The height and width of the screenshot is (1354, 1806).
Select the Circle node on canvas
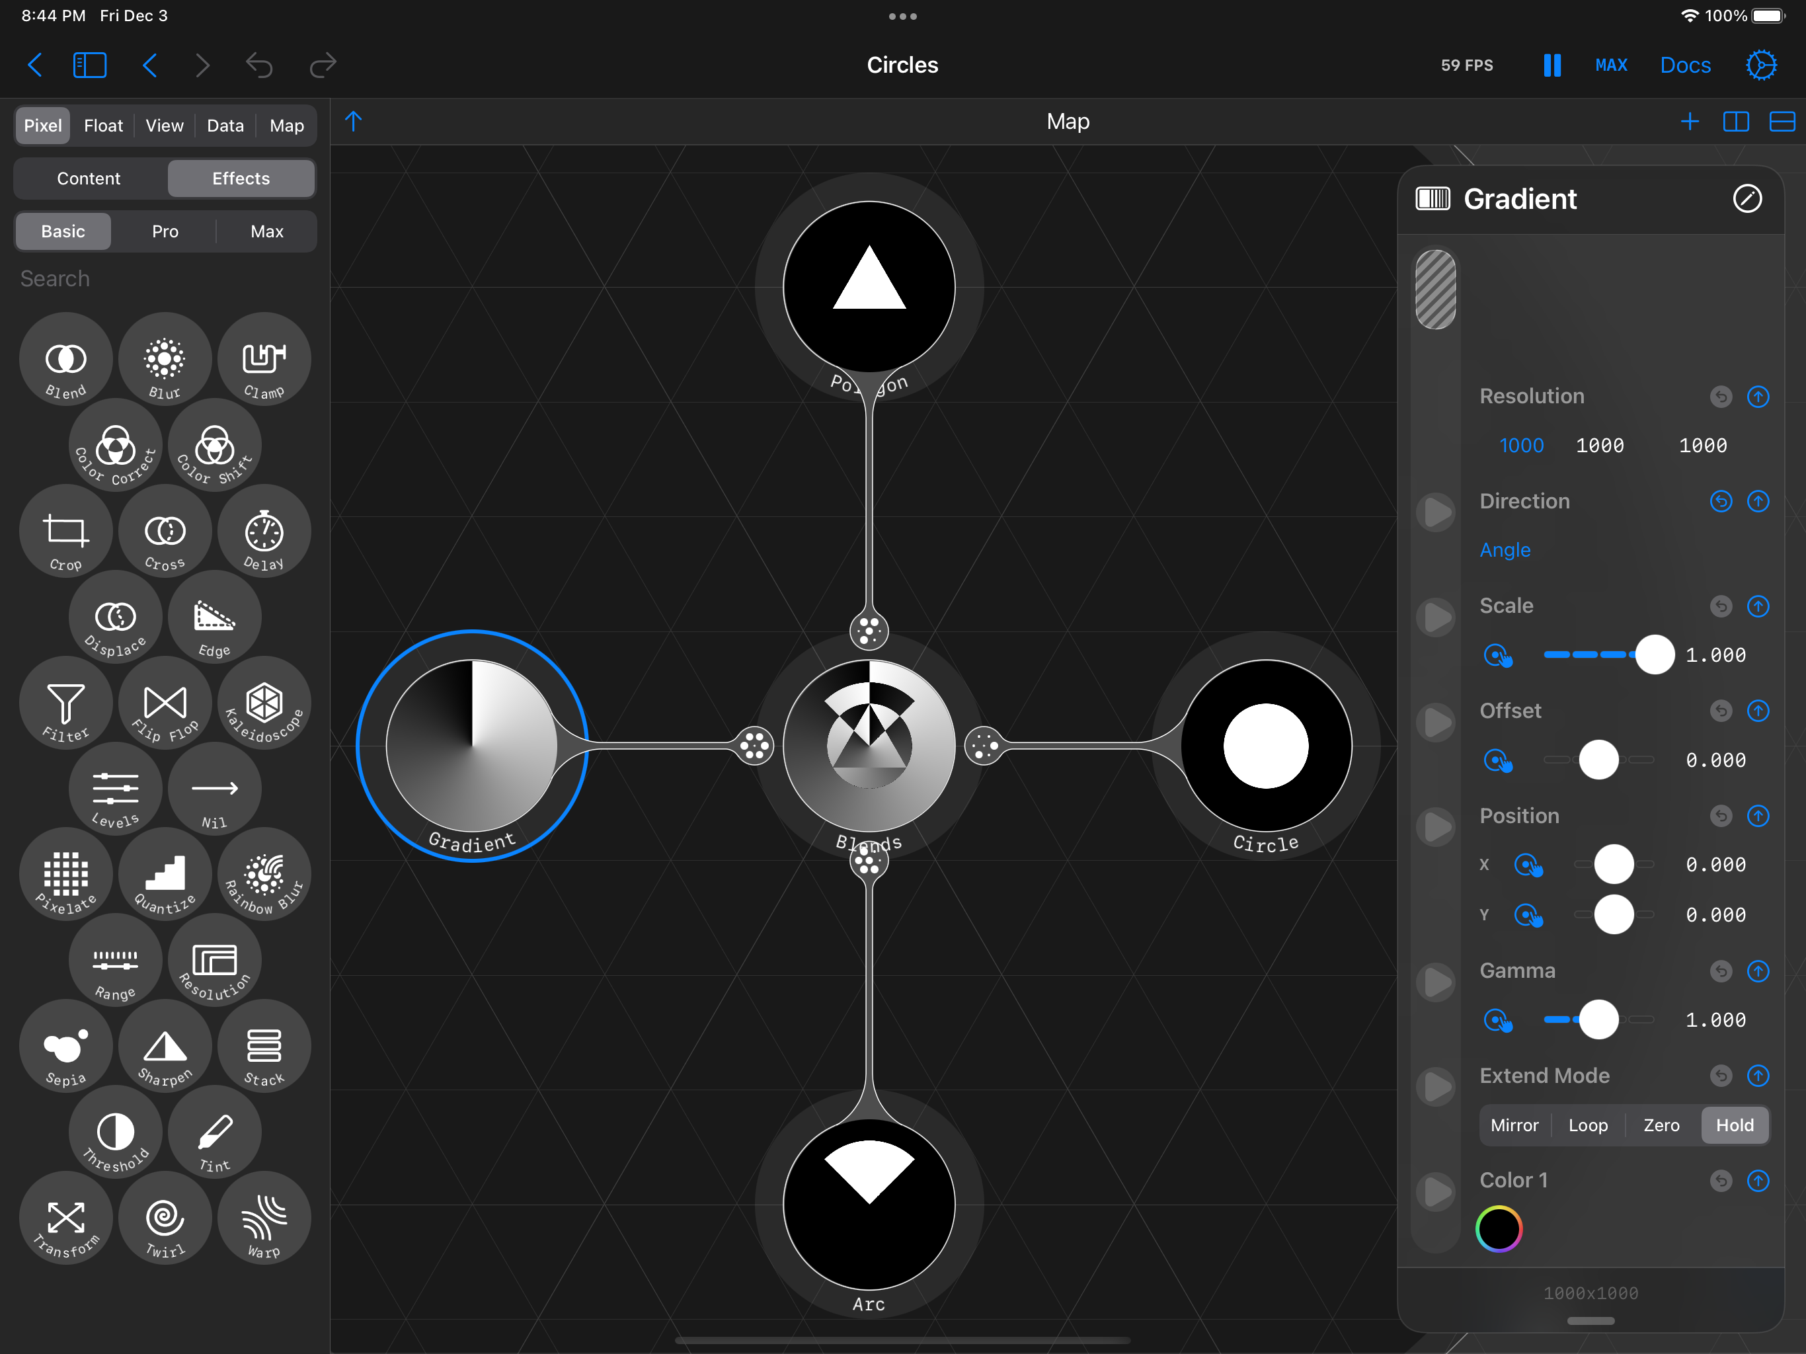click(x=1265, y=746)
